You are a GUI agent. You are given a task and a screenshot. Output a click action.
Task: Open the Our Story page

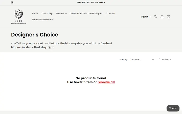tap(47, 13)
